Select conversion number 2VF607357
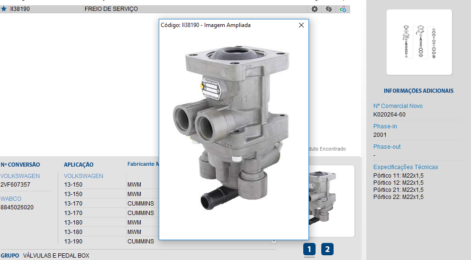The height and width of the screenshot is (260, 471). (x=15, y=185)
